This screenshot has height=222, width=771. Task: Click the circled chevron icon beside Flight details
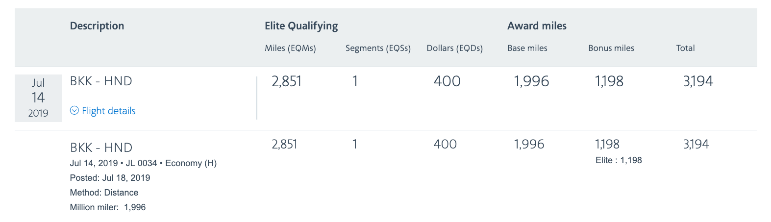pyautogui.click(x=75, y=111)
